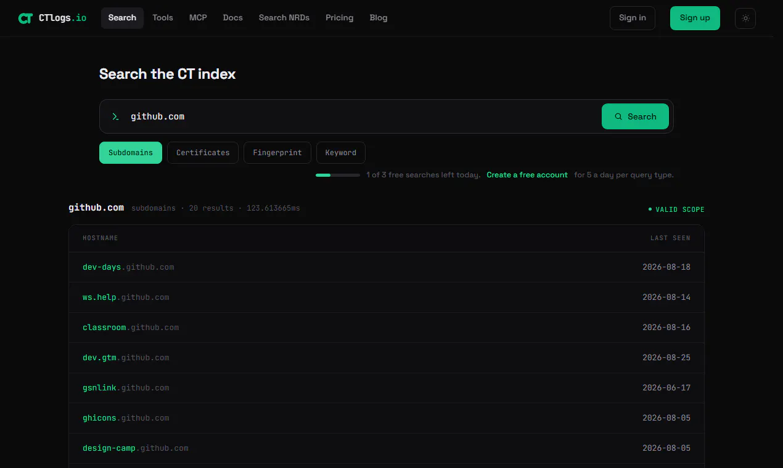Viewport: 783px width, 468px height.
Task: Open the dev-days.github.com hostname
Action: tap(128, 267)
